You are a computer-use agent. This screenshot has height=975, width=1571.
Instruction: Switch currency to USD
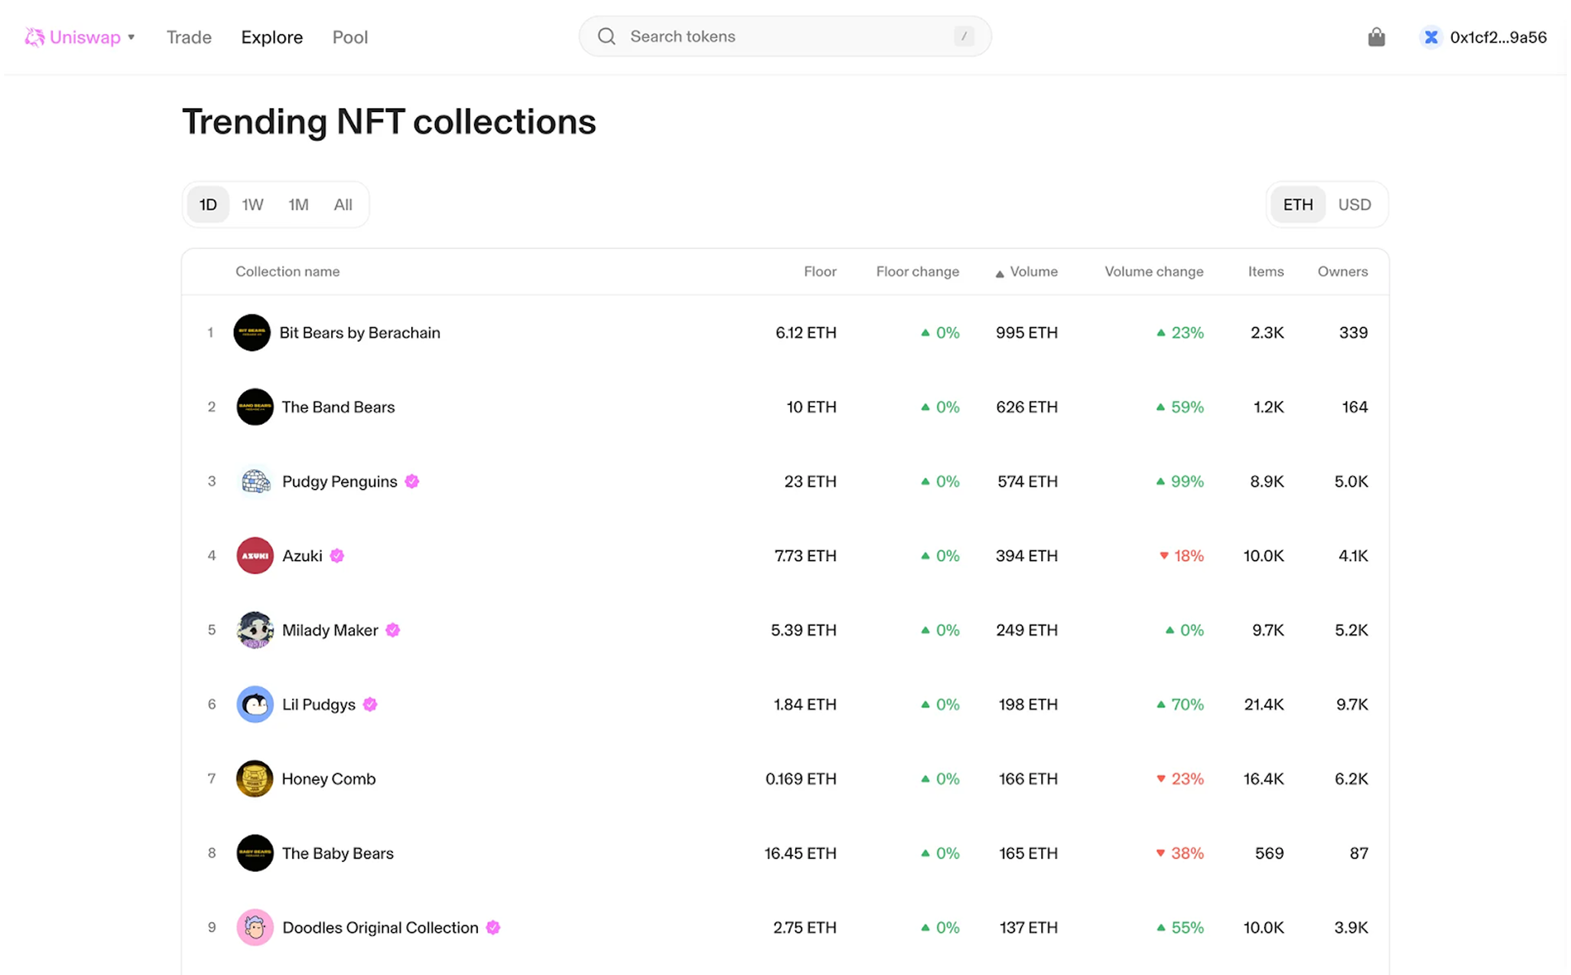[x=1355, y=205]
